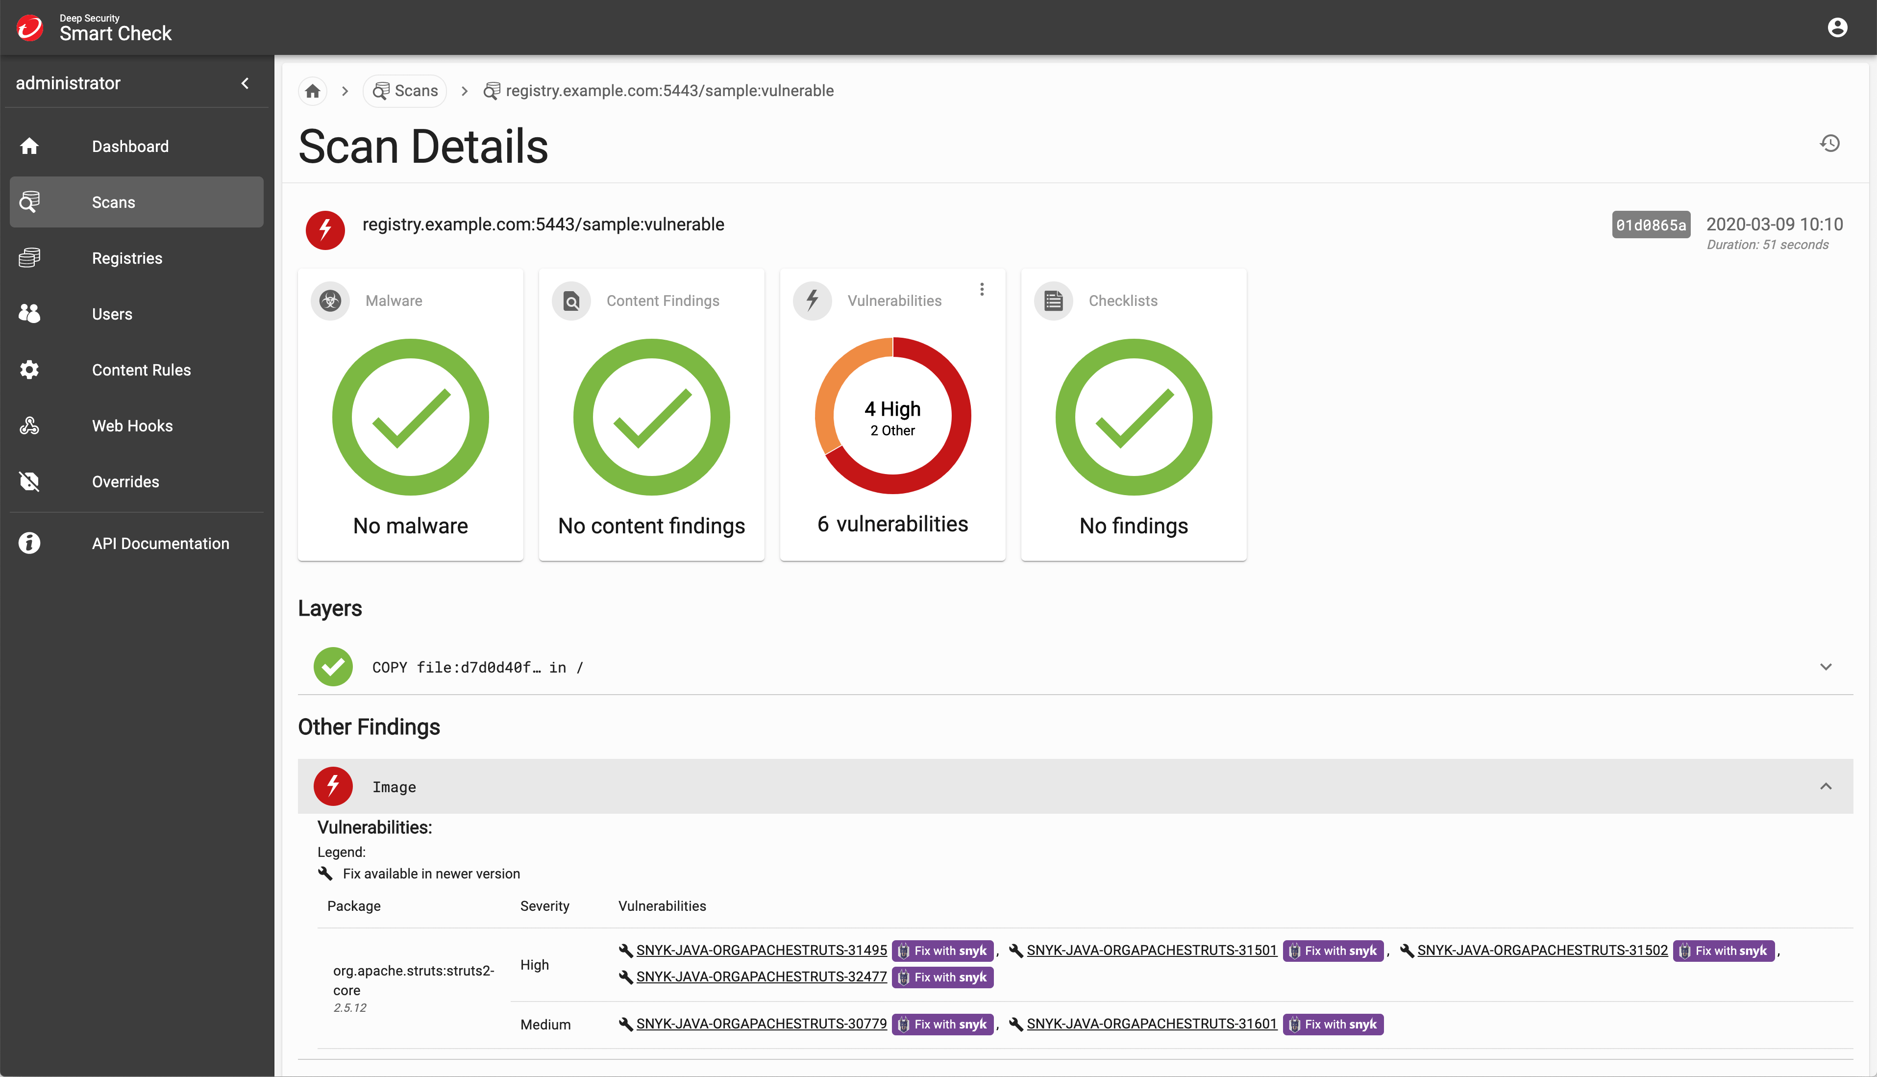Viewport: 1877px width, 1077px height.
Task: Go to Content Rules page
Action: [x=141, y=370]
